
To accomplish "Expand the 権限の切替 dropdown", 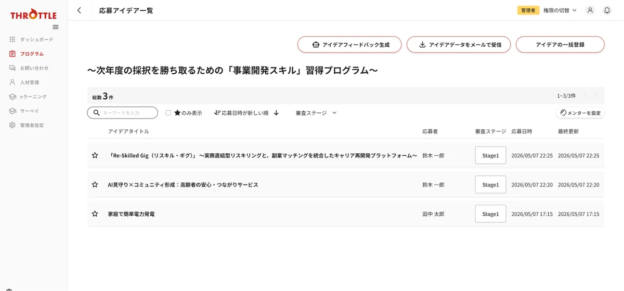I will [x=560, y=10].
